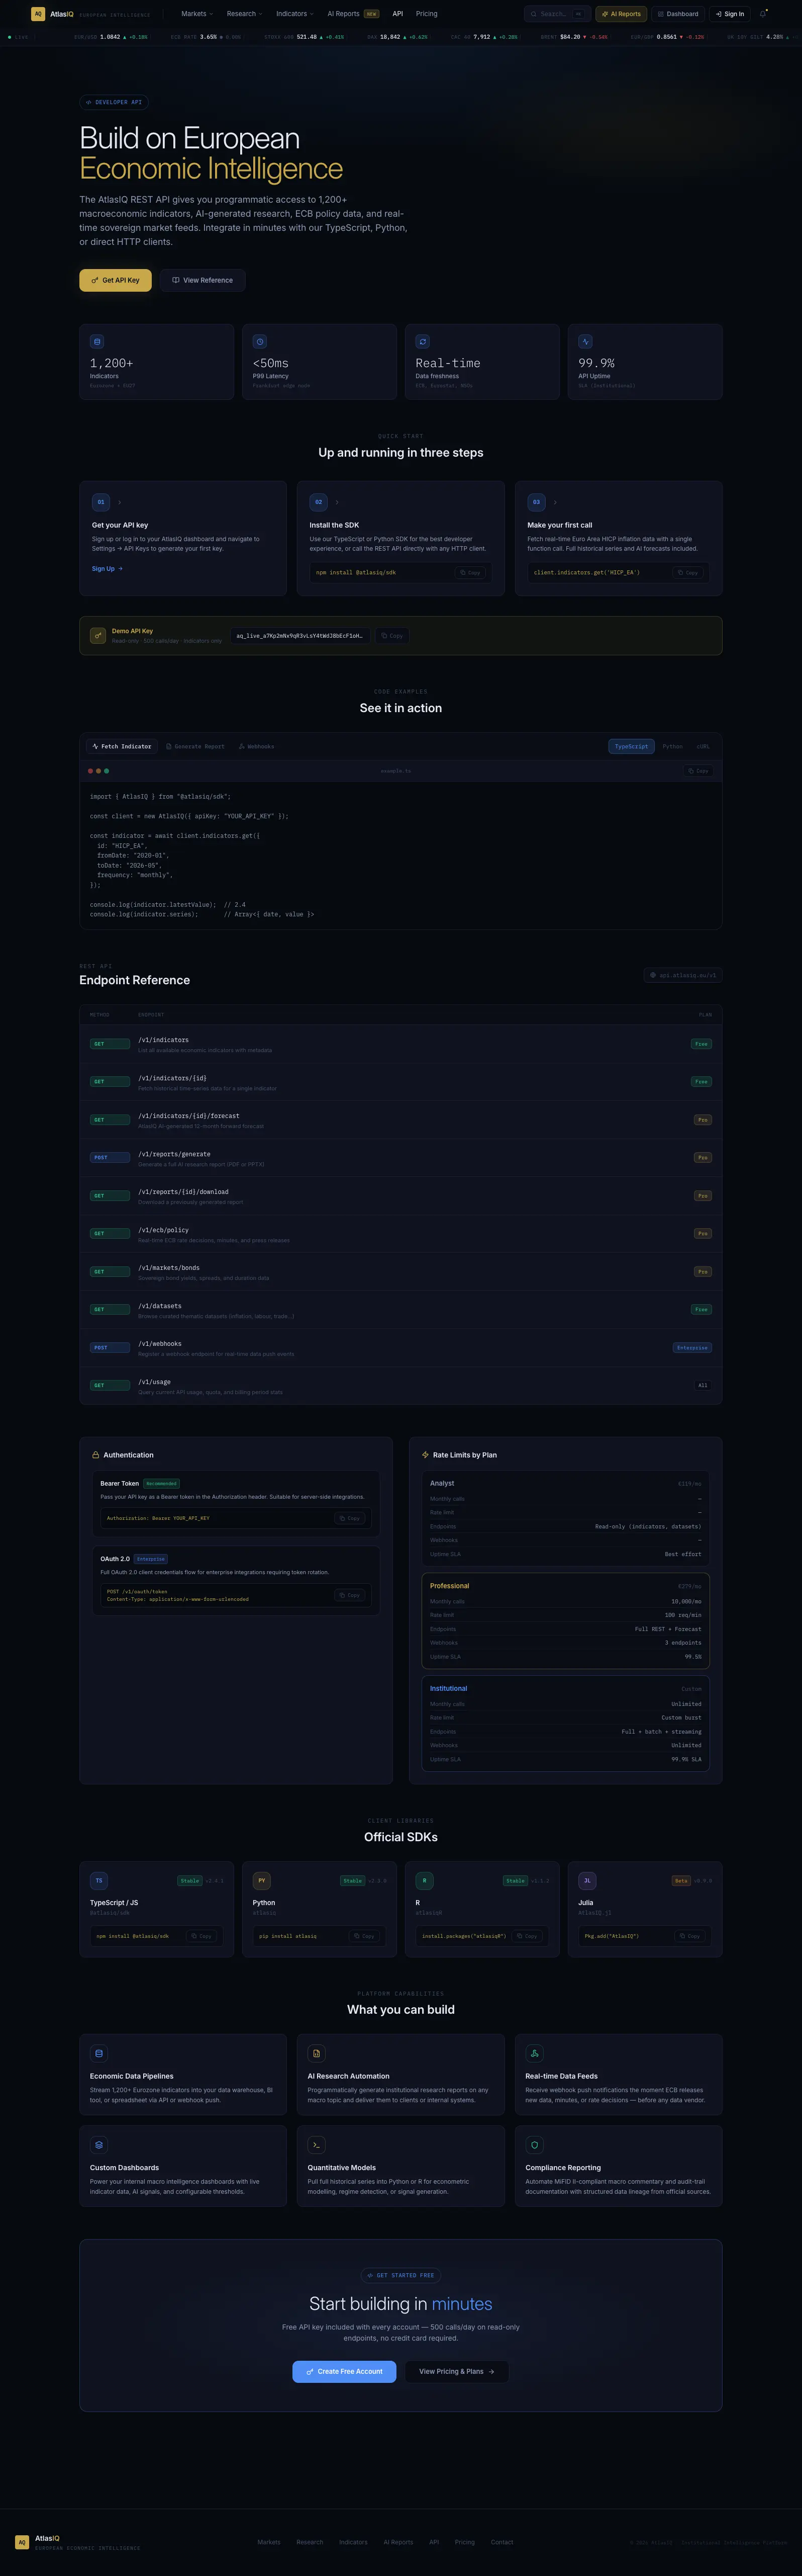
Task: Select the demo API key text field
Action: click(299, 636)
